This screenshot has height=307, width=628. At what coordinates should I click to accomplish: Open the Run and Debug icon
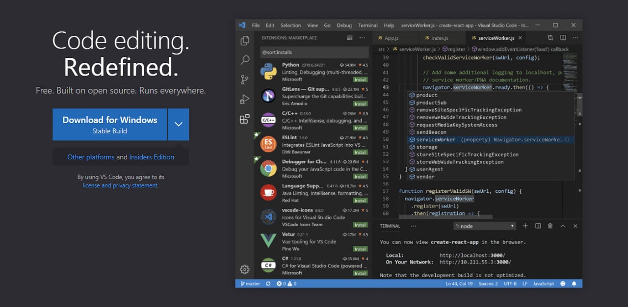[245, 99]
